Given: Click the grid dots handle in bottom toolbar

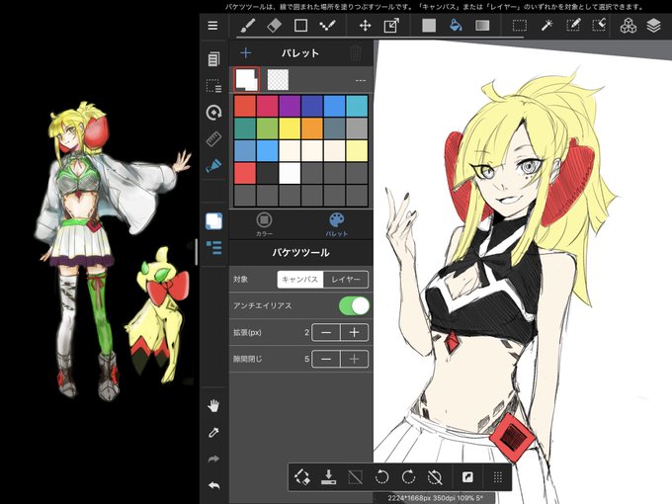Looking at the screenshot, I should pos(497,476).
